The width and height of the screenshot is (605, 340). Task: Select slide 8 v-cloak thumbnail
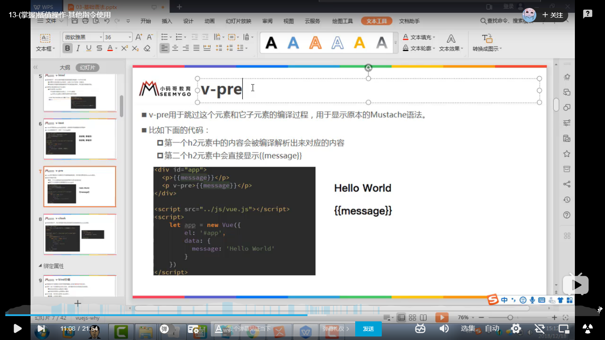click(80, 234)
